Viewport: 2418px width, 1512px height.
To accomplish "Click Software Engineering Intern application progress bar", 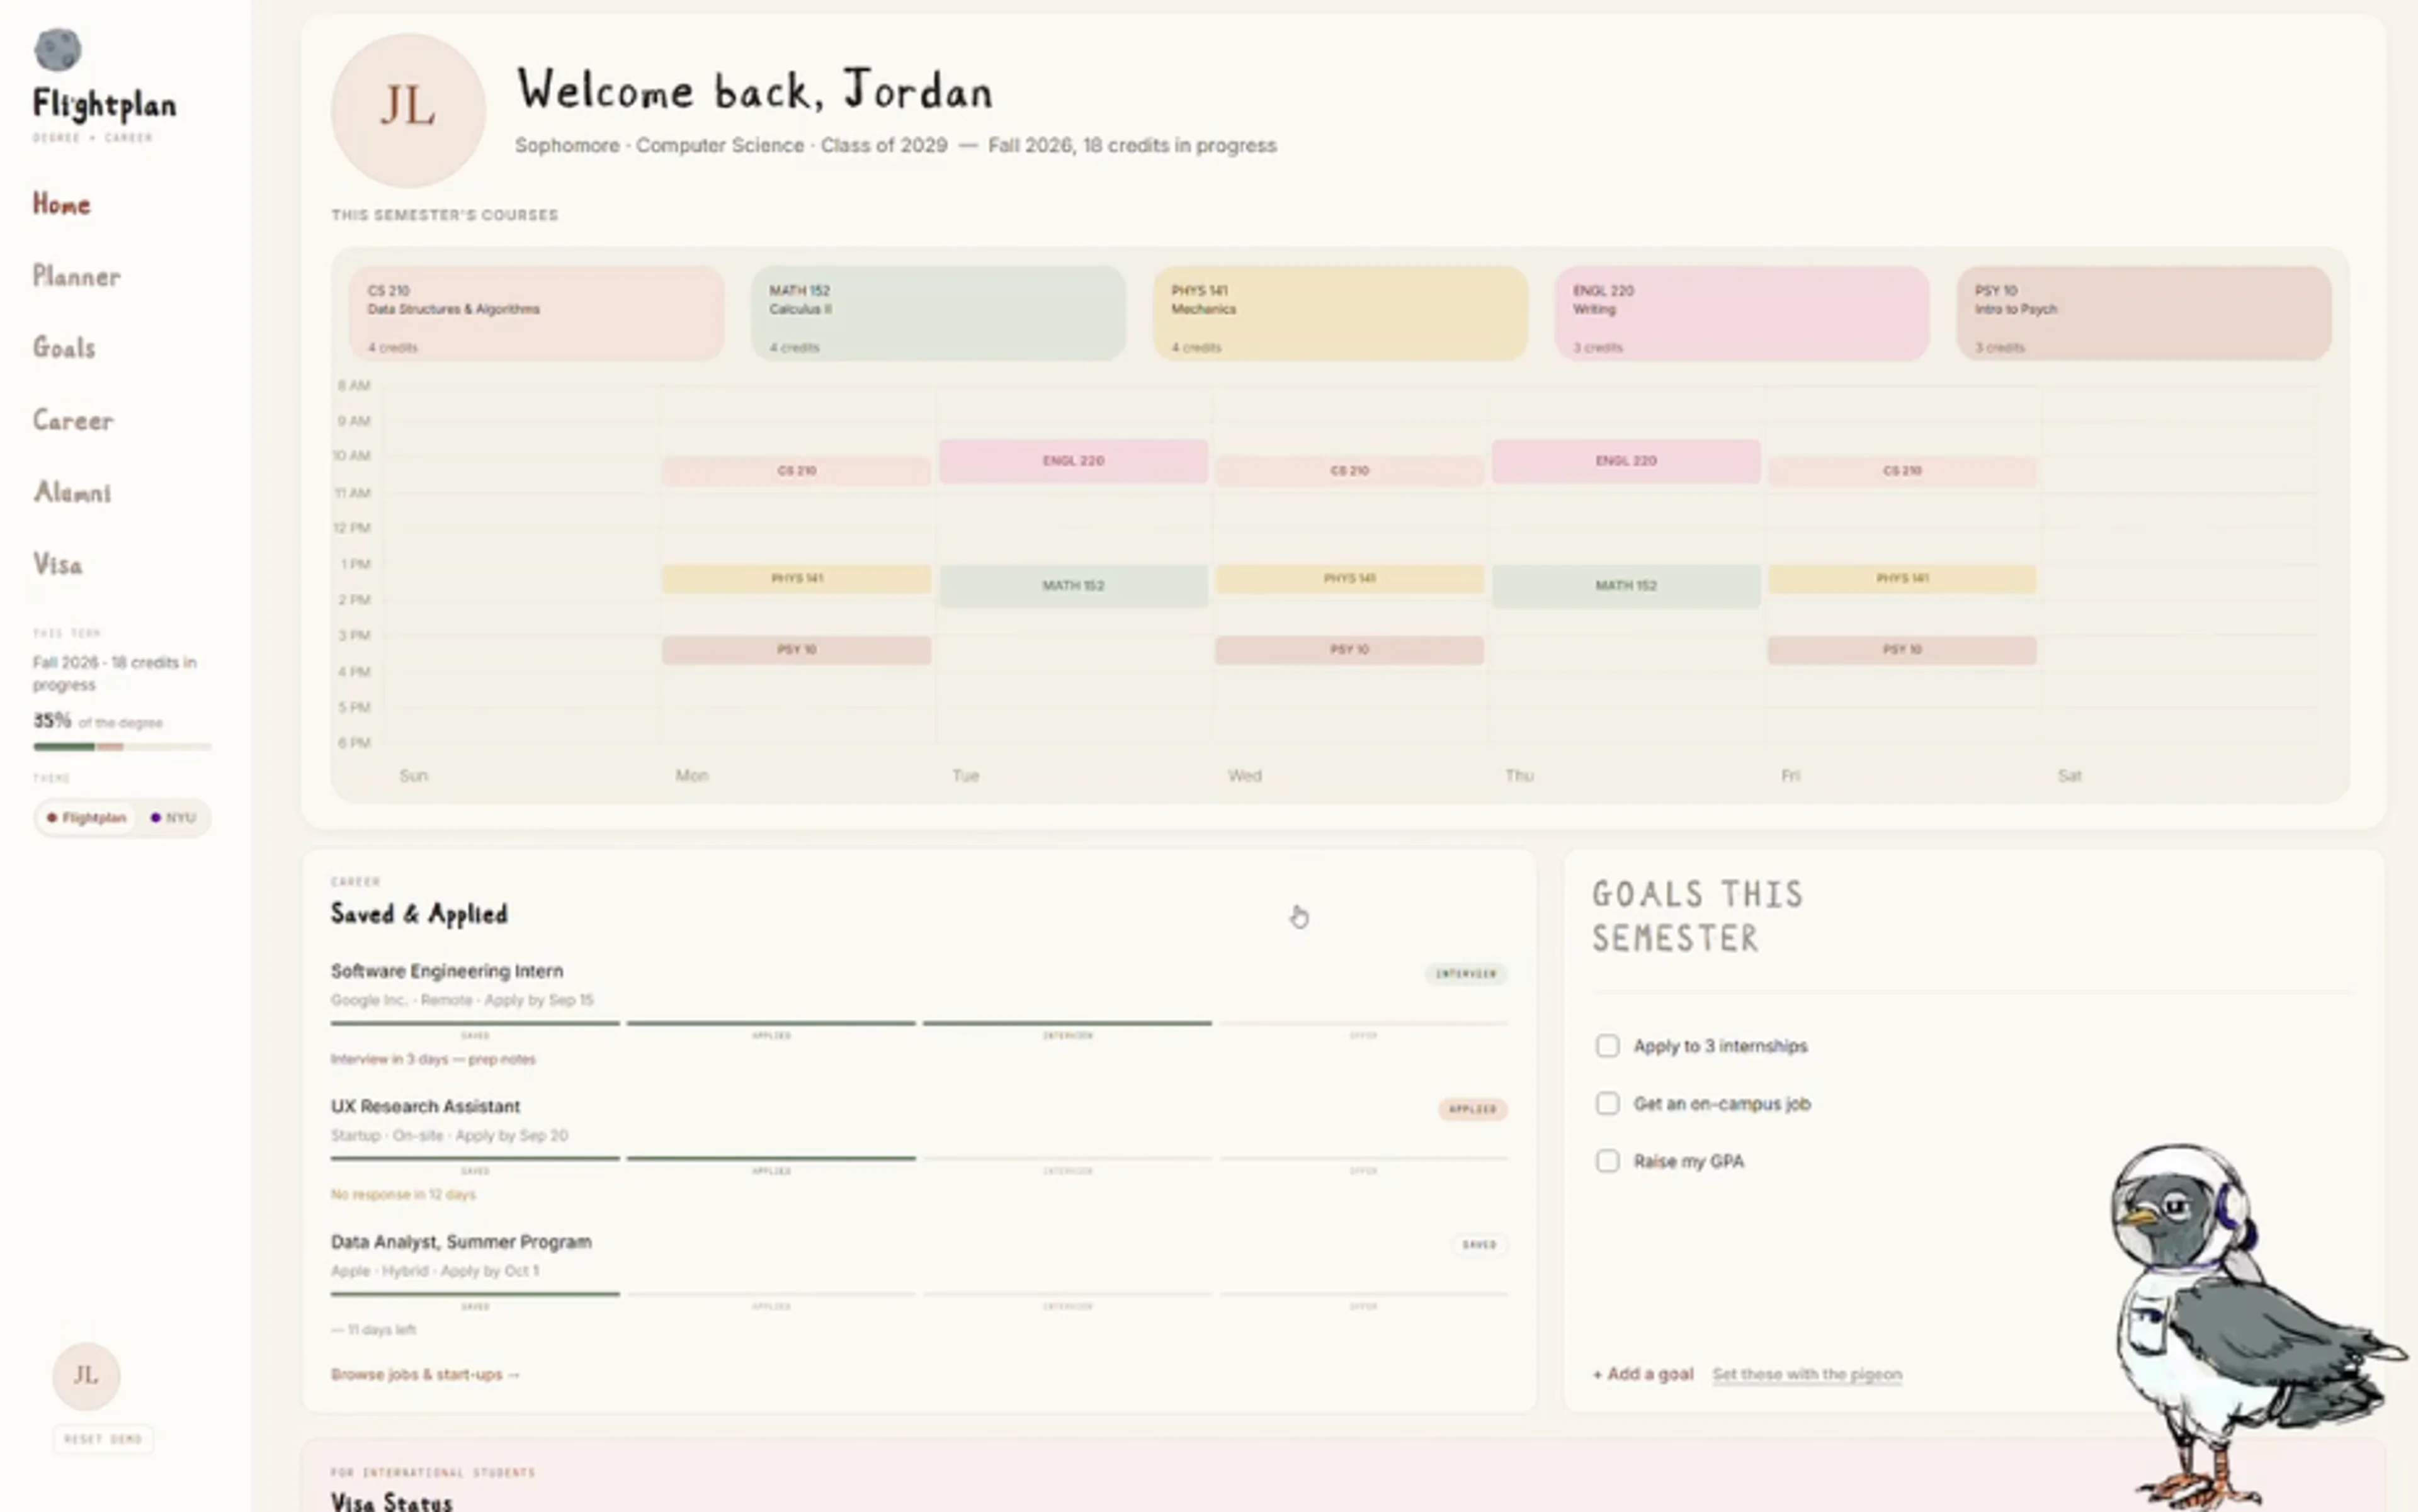I will point(919,1023).
